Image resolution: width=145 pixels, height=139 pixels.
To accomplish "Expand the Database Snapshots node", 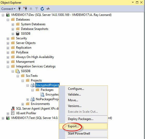I will pos(13,29).
